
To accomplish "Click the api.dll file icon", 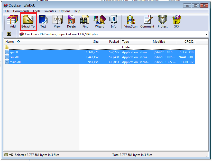I will 7,52.
